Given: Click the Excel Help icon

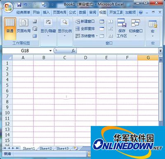Looking at the screenshot, I should pos(141,12).
